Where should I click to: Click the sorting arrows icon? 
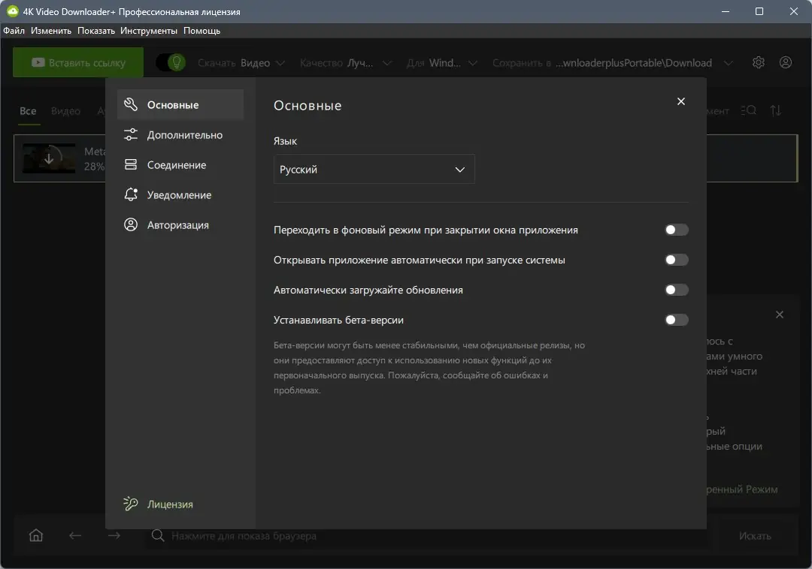[x=776, y=110]
